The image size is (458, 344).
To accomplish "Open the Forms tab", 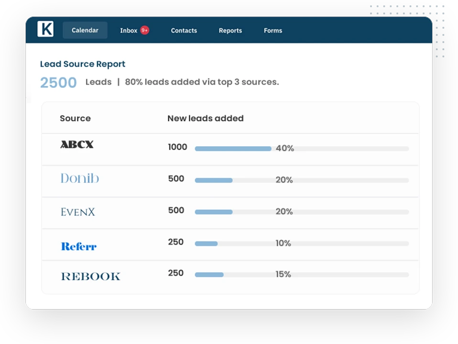I will [273, 31].
